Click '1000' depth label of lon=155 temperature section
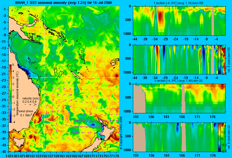The height and width of the screenshot is (158, 232). click(127, 34)
